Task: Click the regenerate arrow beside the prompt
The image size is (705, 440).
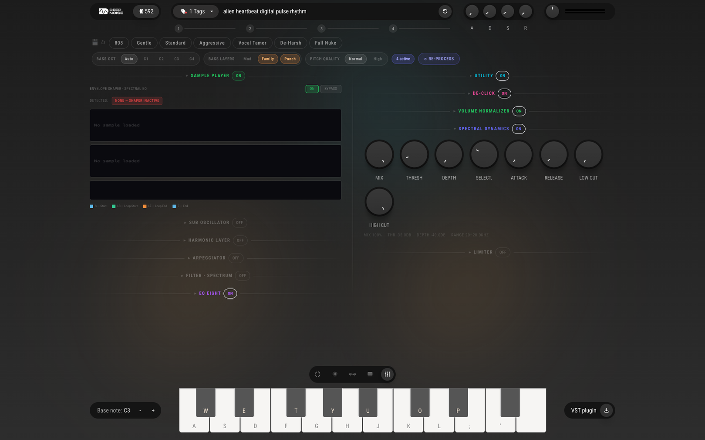Action: click(445, 11)
